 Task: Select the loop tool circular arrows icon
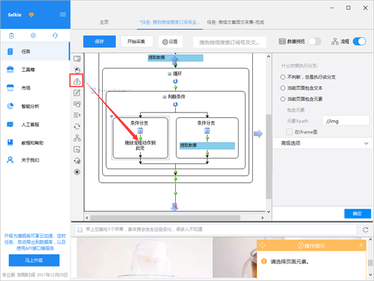pos(77,127)
